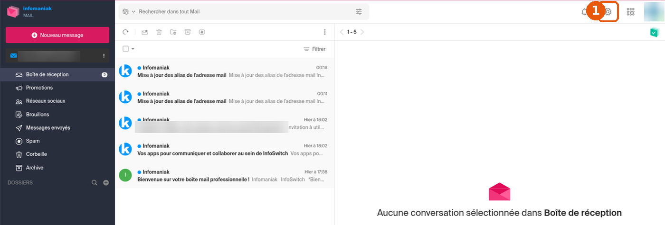Image resolution: width=665 pixels, height=225 pixels.
Task: Refresh the message list
Action: [125, 32]
